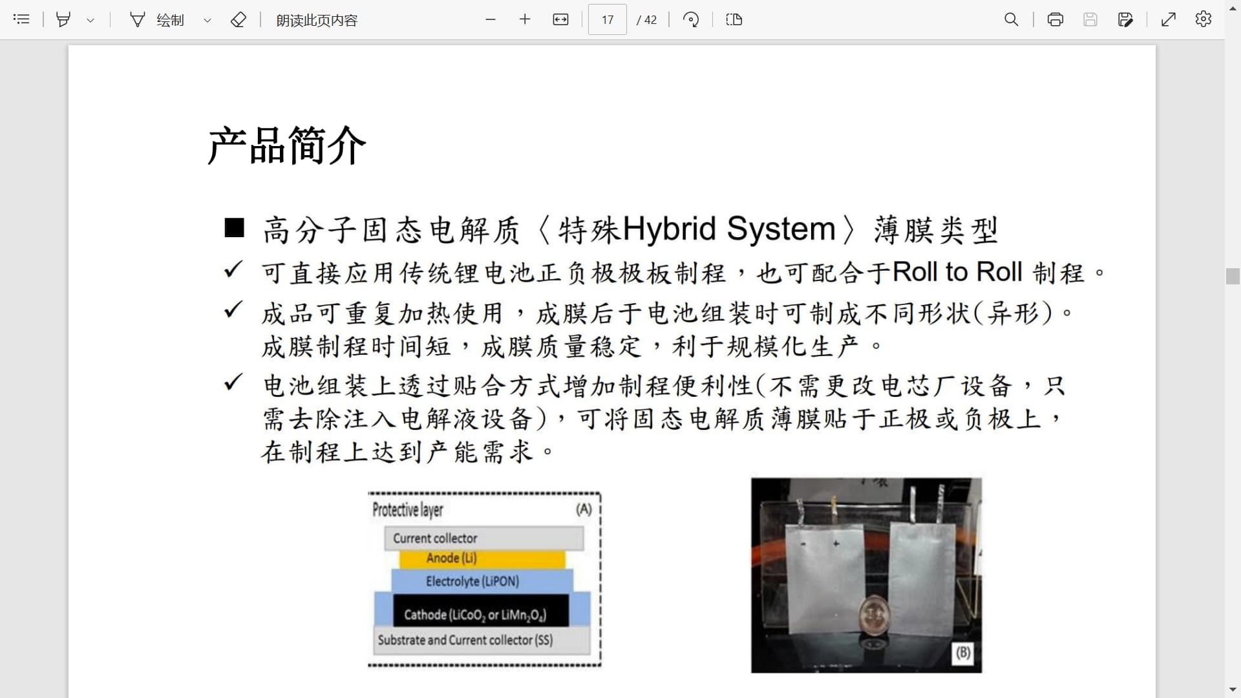Click the save as with pen icon
Image resolution: width=1241 pixels, height=698 pixels.
click(x=1125, y=19)
